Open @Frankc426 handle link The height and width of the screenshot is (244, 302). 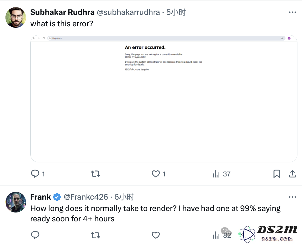click(x=86, y=197)
